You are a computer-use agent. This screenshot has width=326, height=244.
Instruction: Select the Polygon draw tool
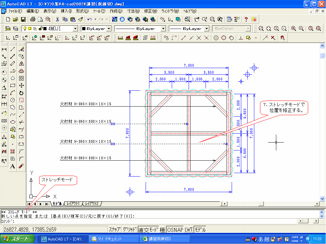pyautogui.click(x=13, y=78)
